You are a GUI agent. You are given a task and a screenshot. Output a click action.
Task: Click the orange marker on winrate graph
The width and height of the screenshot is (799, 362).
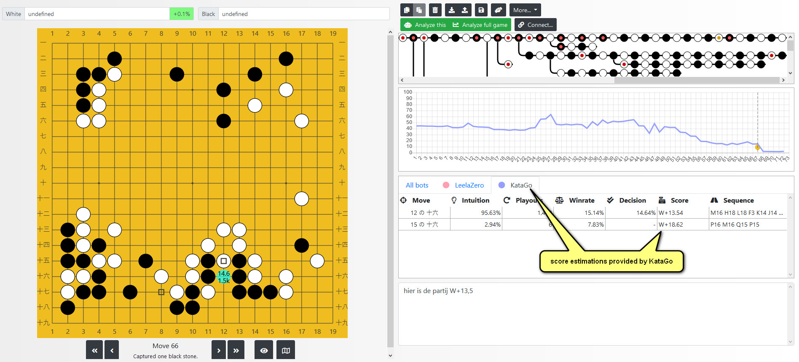coord(757,147)
